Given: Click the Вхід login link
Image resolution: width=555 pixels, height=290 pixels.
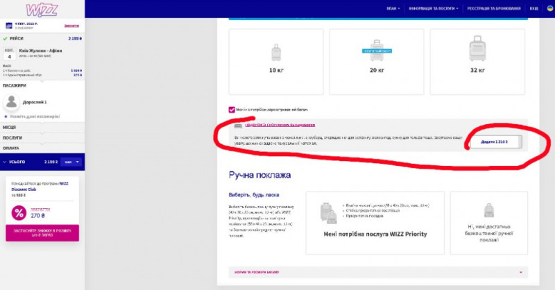Looking at the screenshot, I should [533, 8].
